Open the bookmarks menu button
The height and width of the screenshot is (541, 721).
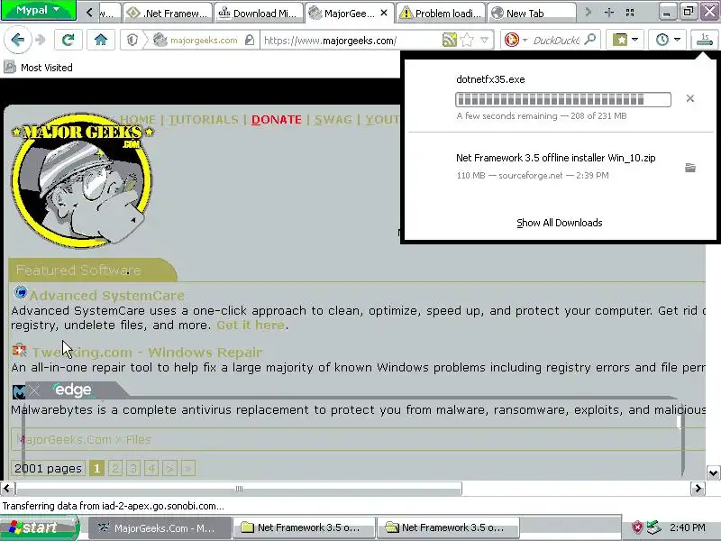[625, 40]
